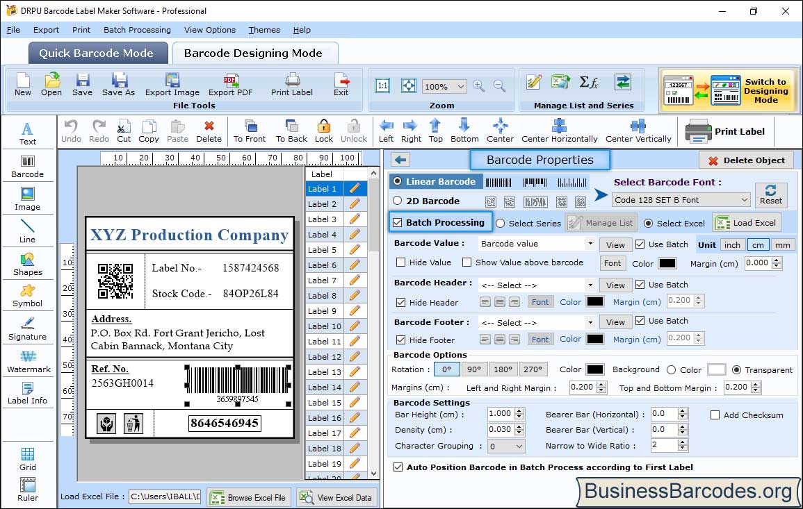Click the zoom out magnifier icon
803x509 pixels.
[x=499, y=86]
